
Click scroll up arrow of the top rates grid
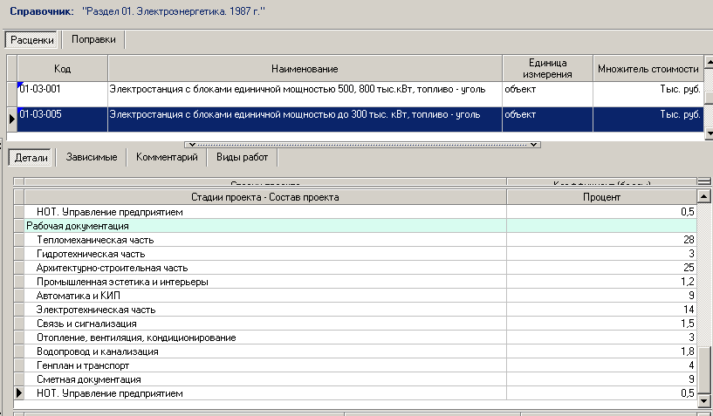point(708,60)
